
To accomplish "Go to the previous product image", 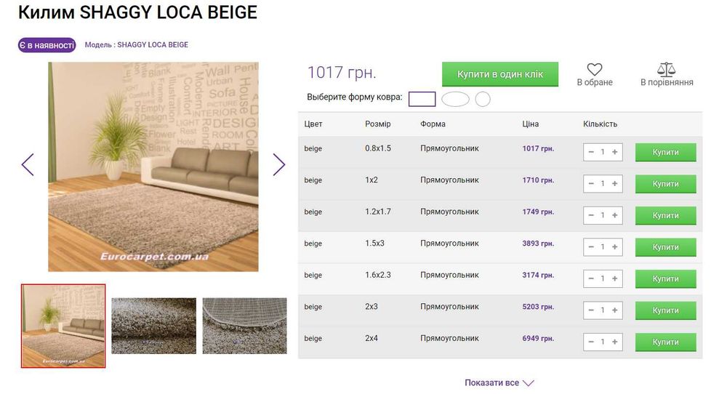I will (x=28, y=165).
